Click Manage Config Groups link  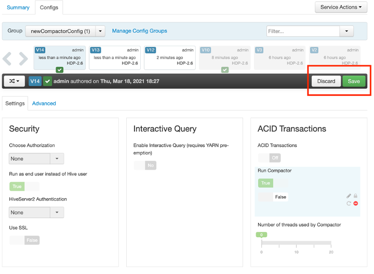point(140,31)
